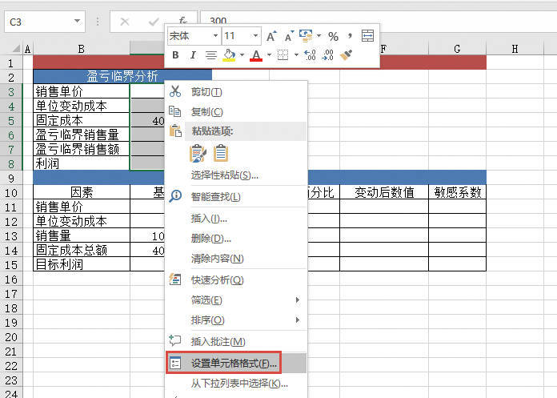Expand the fill color dropdown arrow
This screenshot has width=557, height=398.
[242, 55]
